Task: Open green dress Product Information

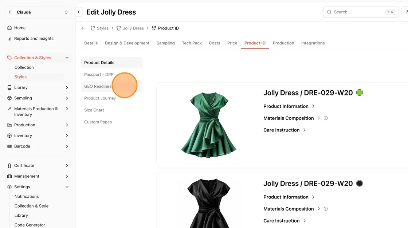Action: coord(289,106)
